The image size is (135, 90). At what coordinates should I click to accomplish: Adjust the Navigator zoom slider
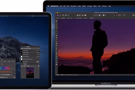click(x=27, y=66)
